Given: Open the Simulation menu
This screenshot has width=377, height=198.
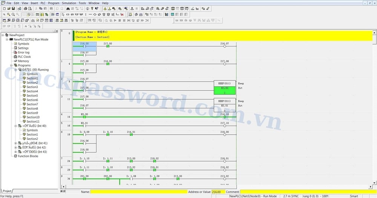Looking at the screenshot, I should click(x=69, y=3).
